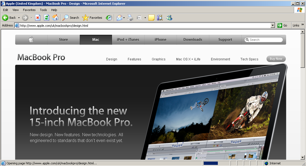Open the Mac OS X + iLife link
The width and height of the screenshot is (306, 166).
point(188,59)
